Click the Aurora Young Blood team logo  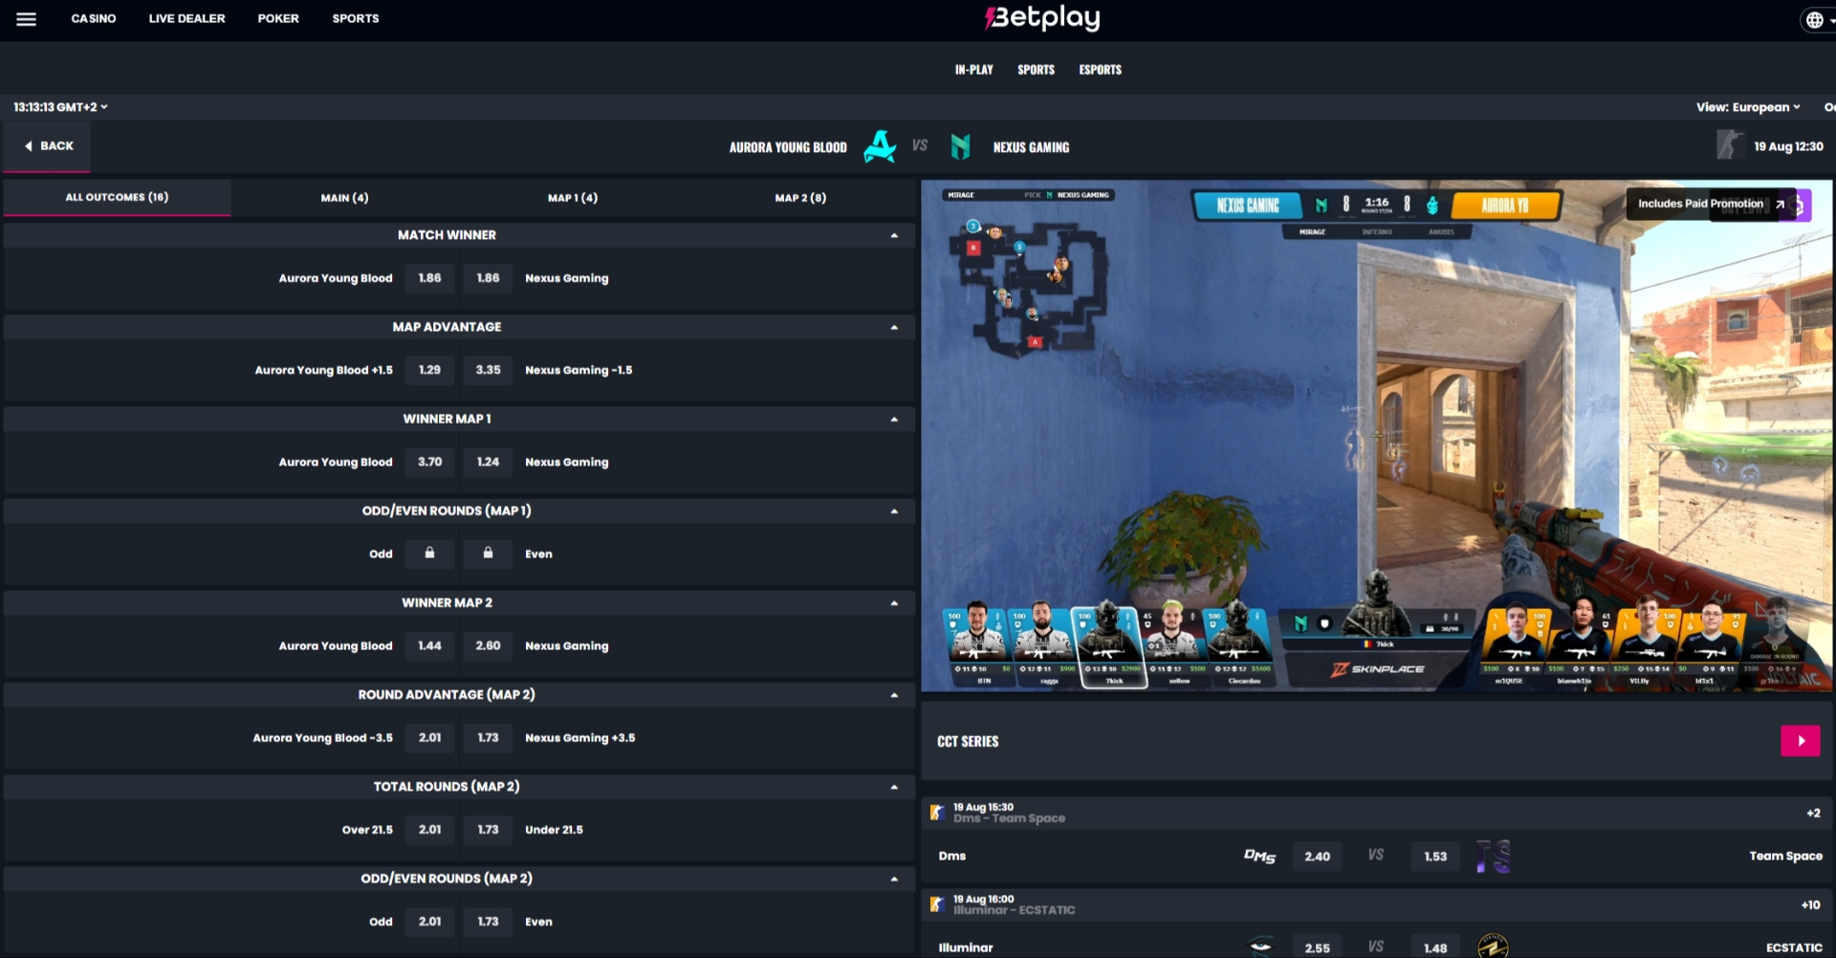point(880,146)
